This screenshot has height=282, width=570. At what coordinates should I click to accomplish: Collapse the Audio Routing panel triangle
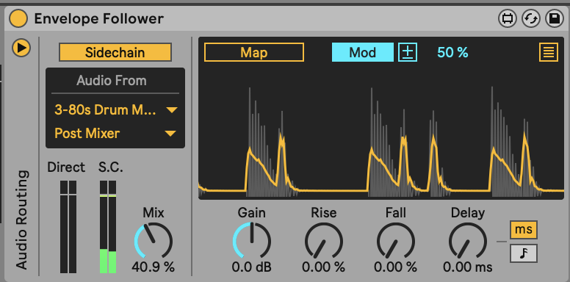(x=21, y=48)
